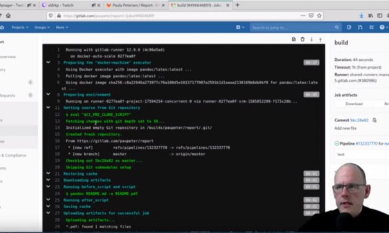Open the Projects dropdown menu
The image size is (389, 233).
tap(20, 27)
